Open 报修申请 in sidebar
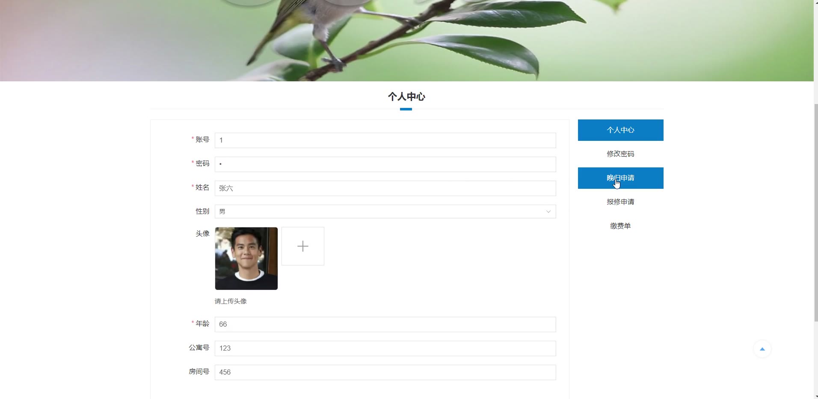818x399 pixels. (620, 202)
